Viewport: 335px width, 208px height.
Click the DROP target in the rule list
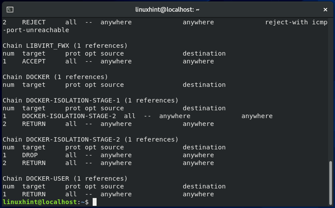30,155
